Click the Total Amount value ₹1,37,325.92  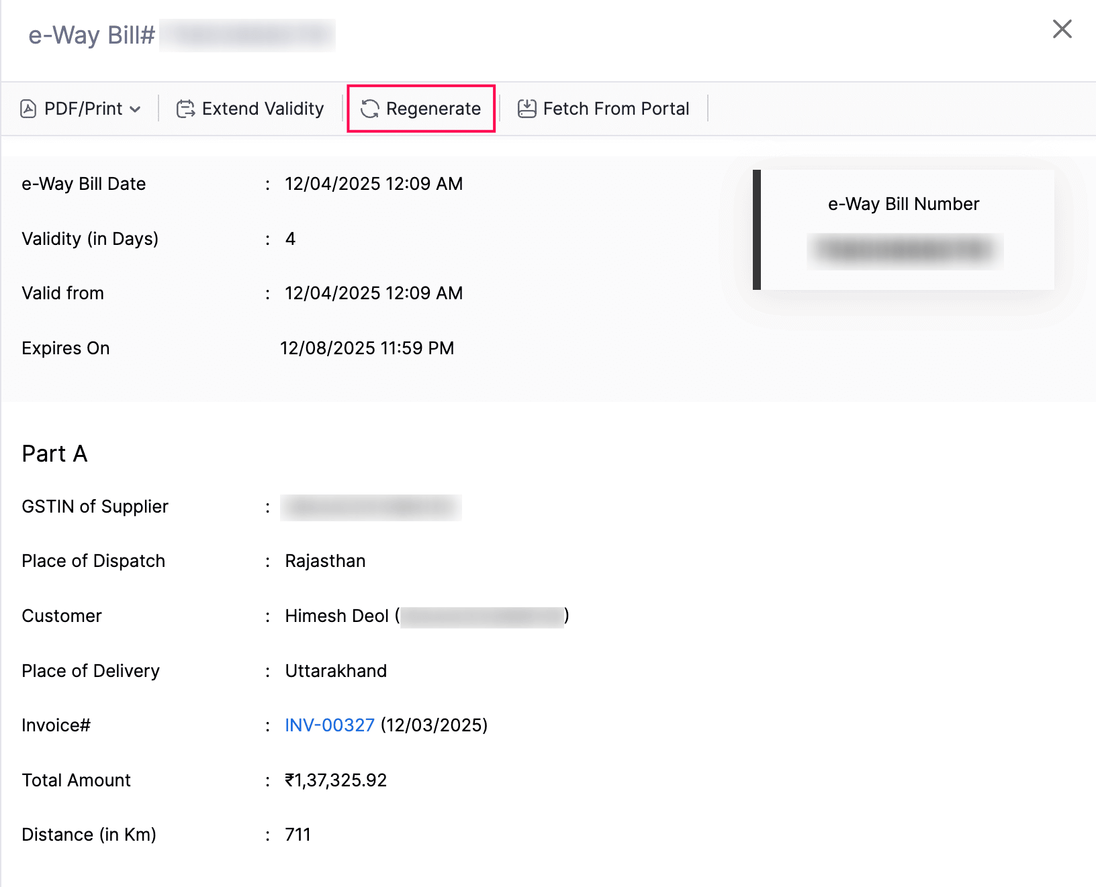(336, 780)
